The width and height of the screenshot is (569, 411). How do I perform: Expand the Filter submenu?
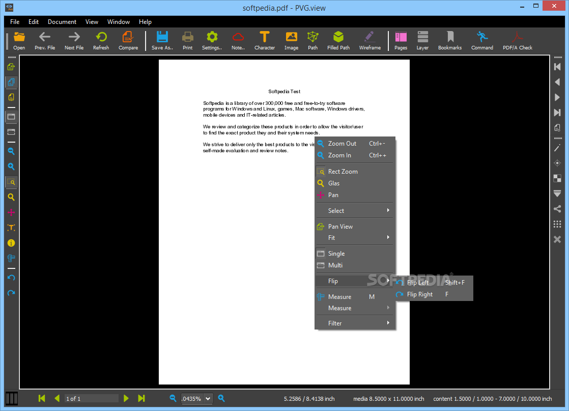pos(355,323)
